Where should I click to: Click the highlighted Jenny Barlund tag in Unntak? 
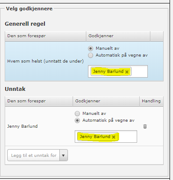click(x=95, y=137)
